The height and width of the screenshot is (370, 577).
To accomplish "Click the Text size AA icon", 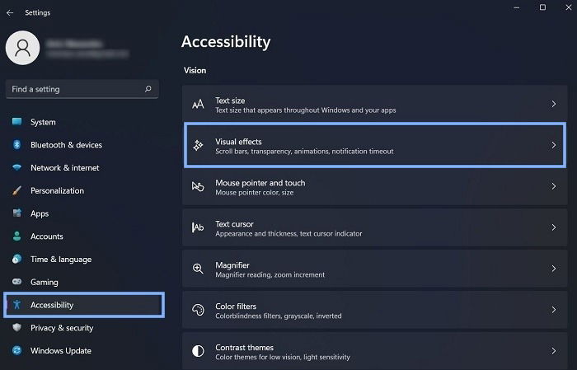I will pos(198,104).
